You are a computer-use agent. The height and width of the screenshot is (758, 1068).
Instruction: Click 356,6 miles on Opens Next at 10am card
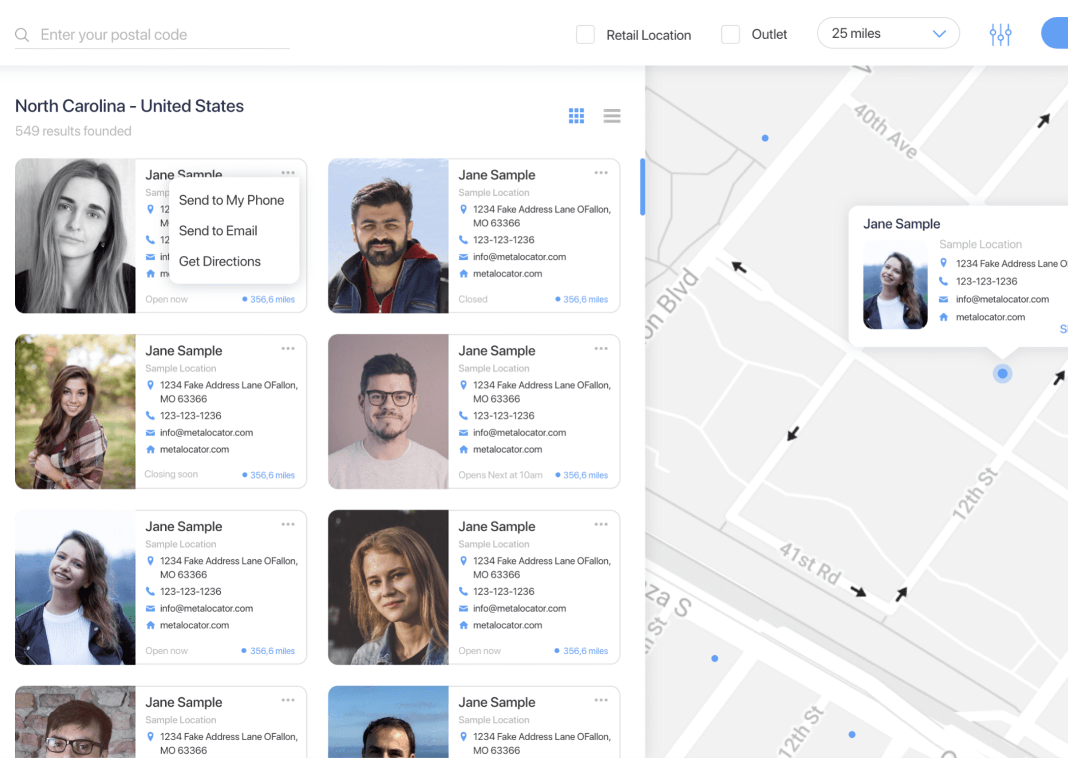[582, 475]
